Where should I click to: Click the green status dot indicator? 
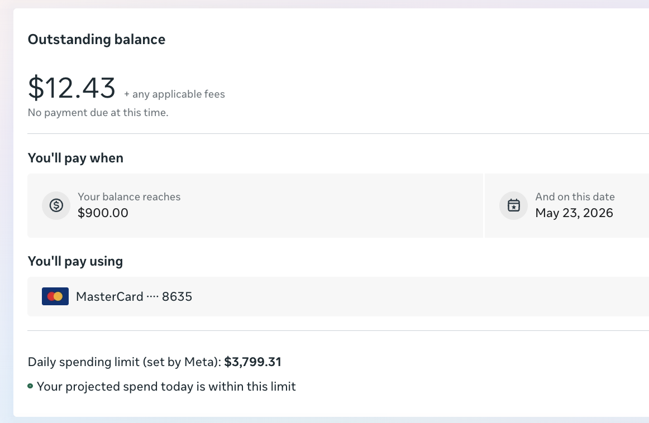[30, 386]
